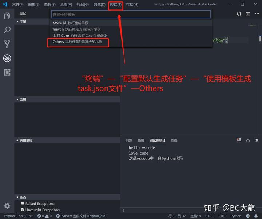
Task: Open the 调试(D) menu
Action: 99,4
